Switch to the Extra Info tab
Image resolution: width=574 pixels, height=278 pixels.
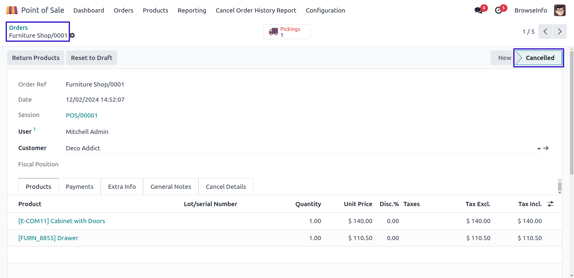click(122, 187)
